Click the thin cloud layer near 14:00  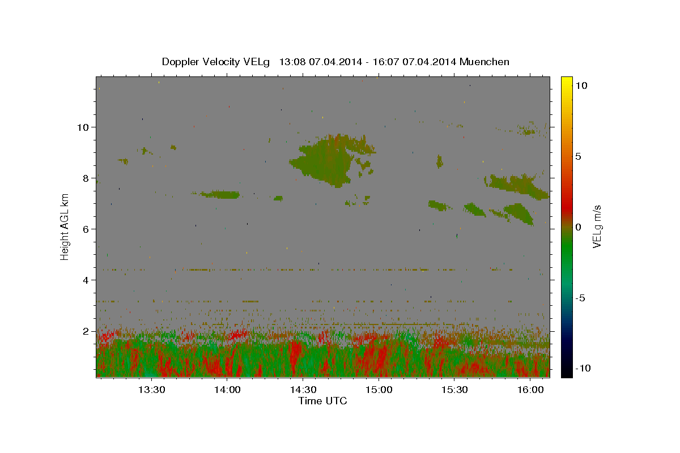220,194
